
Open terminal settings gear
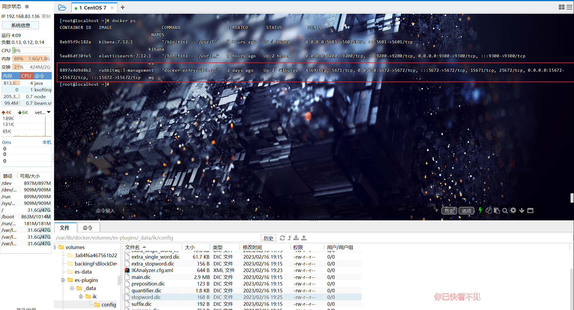tap(513, 210)
